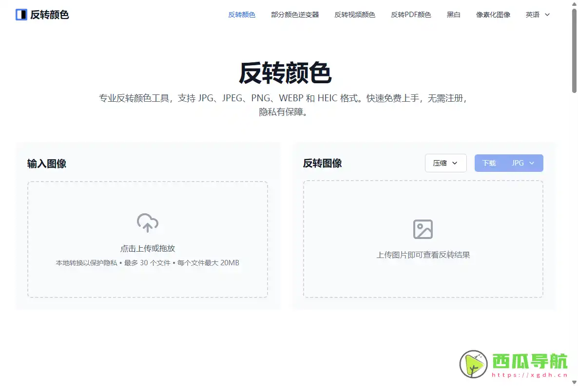Click the 下载 button
This screenshot has height=386, width=578.
489,163
